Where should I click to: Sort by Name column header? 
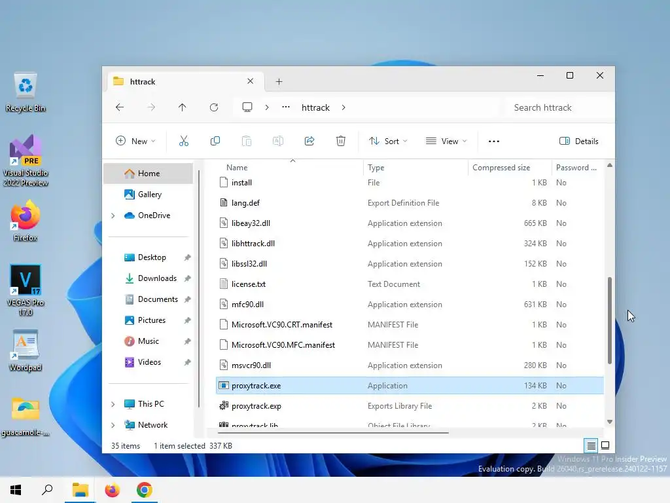tap(237, 168)
